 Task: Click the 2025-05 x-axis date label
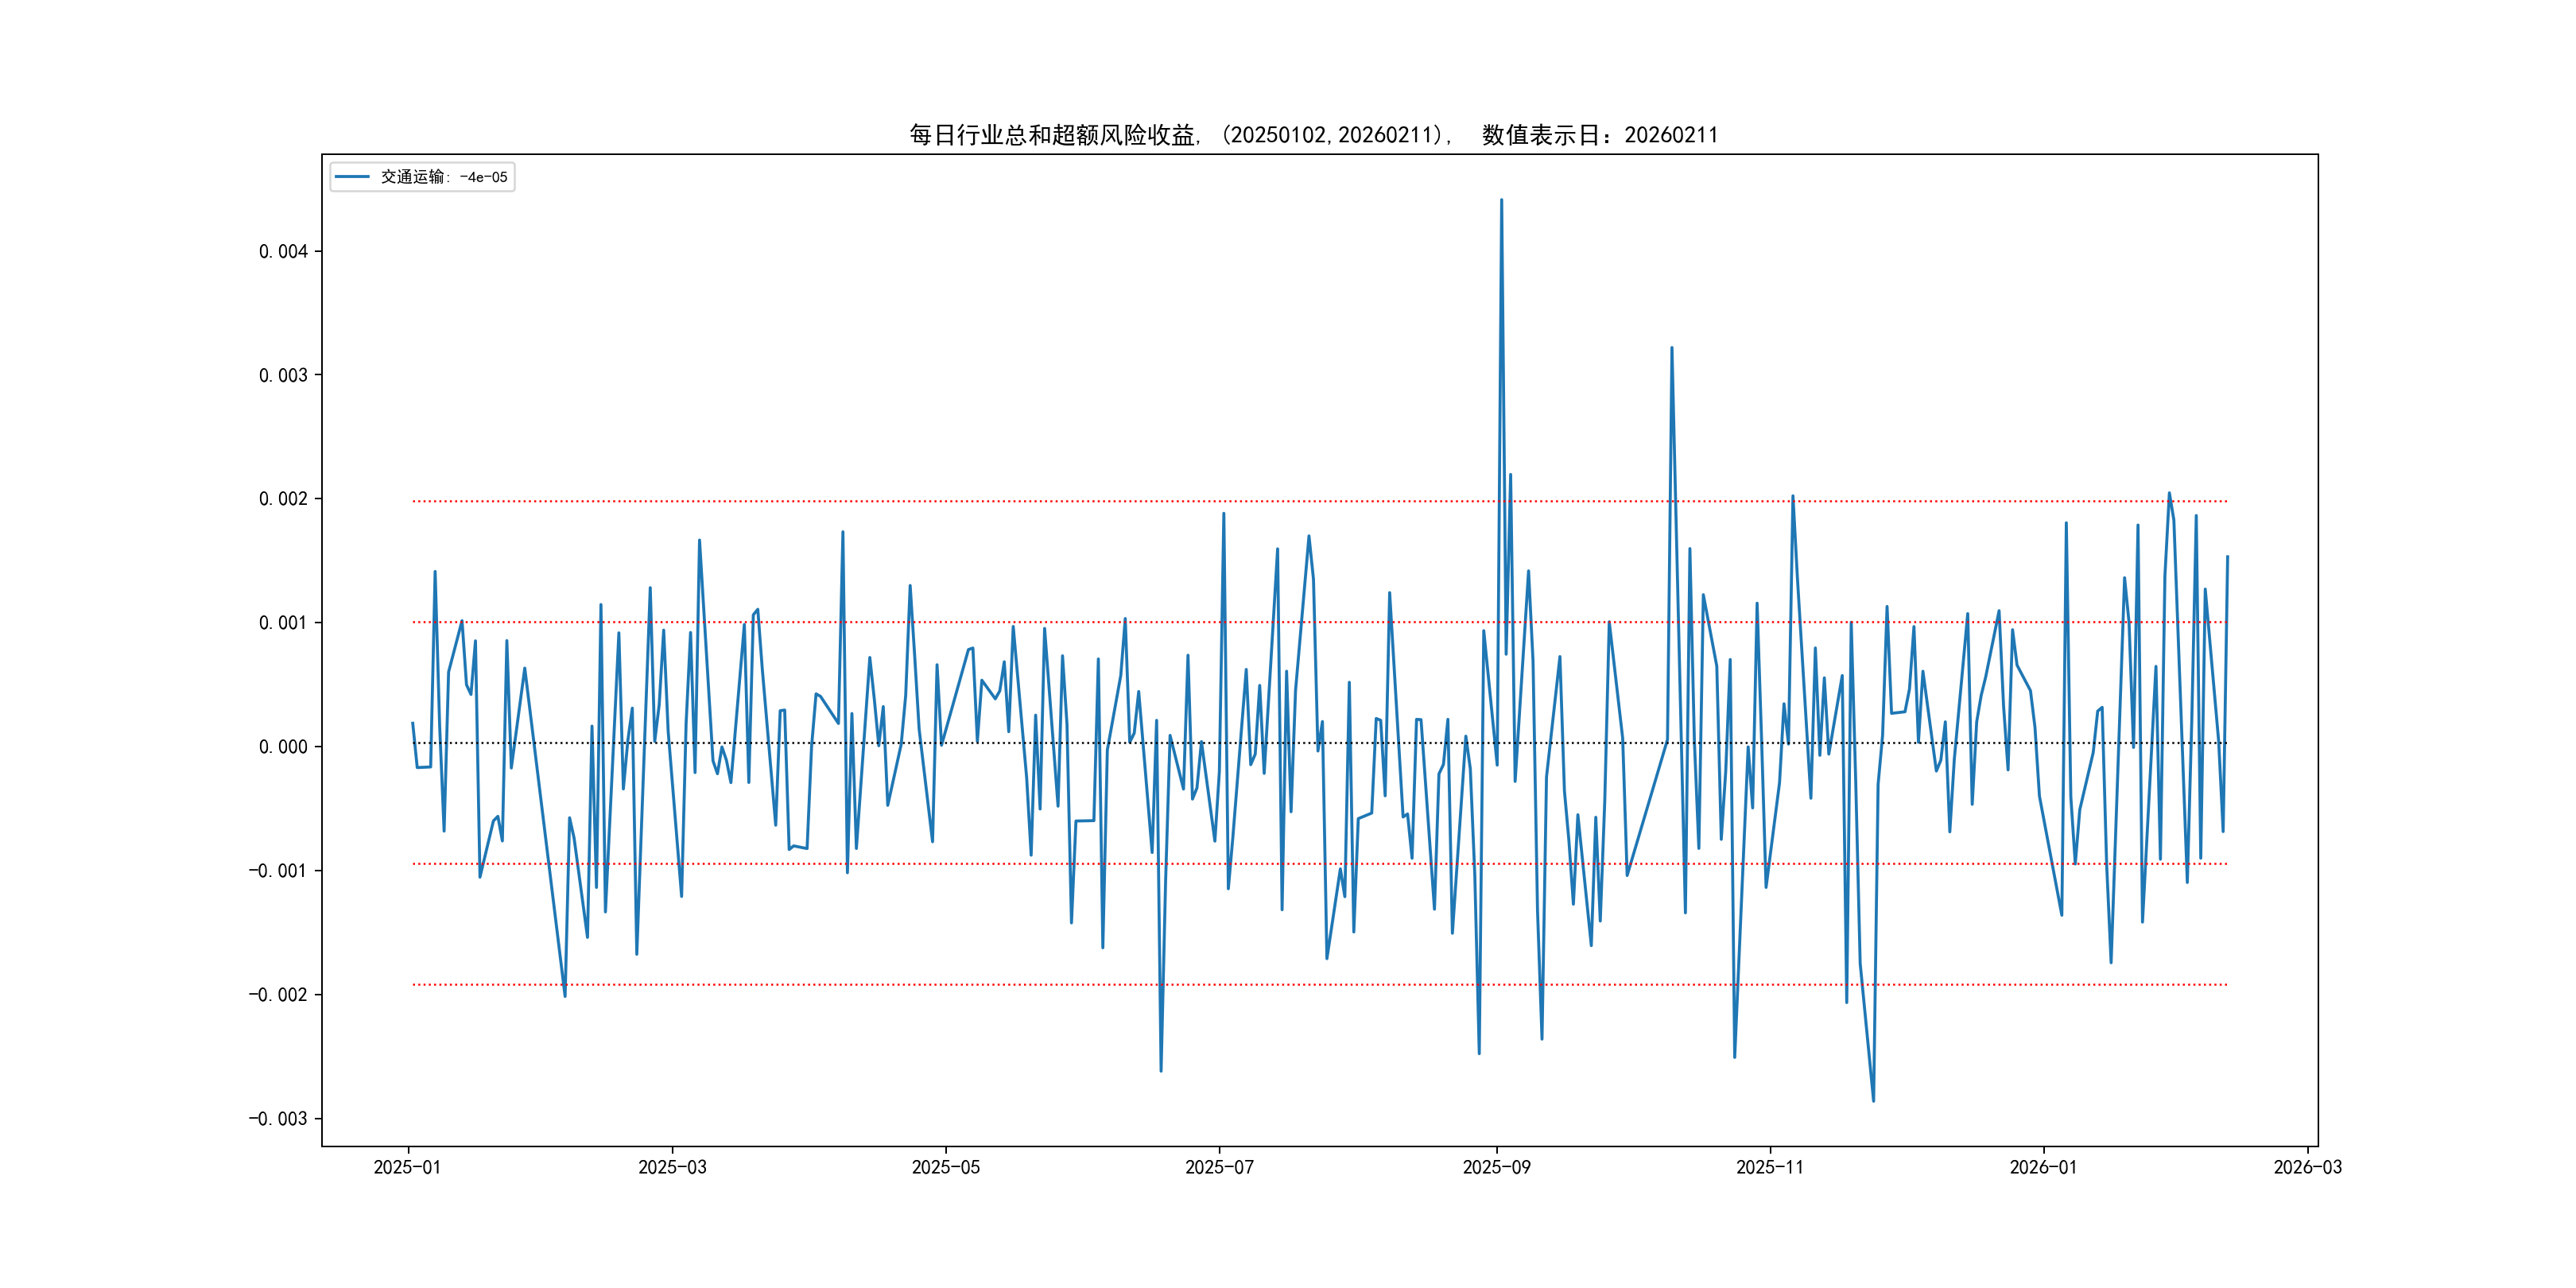tap(945, 1167)
